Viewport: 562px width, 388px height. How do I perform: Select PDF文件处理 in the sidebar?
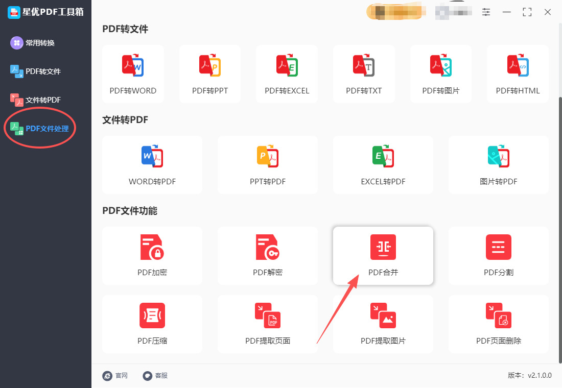tap(39, 128)
